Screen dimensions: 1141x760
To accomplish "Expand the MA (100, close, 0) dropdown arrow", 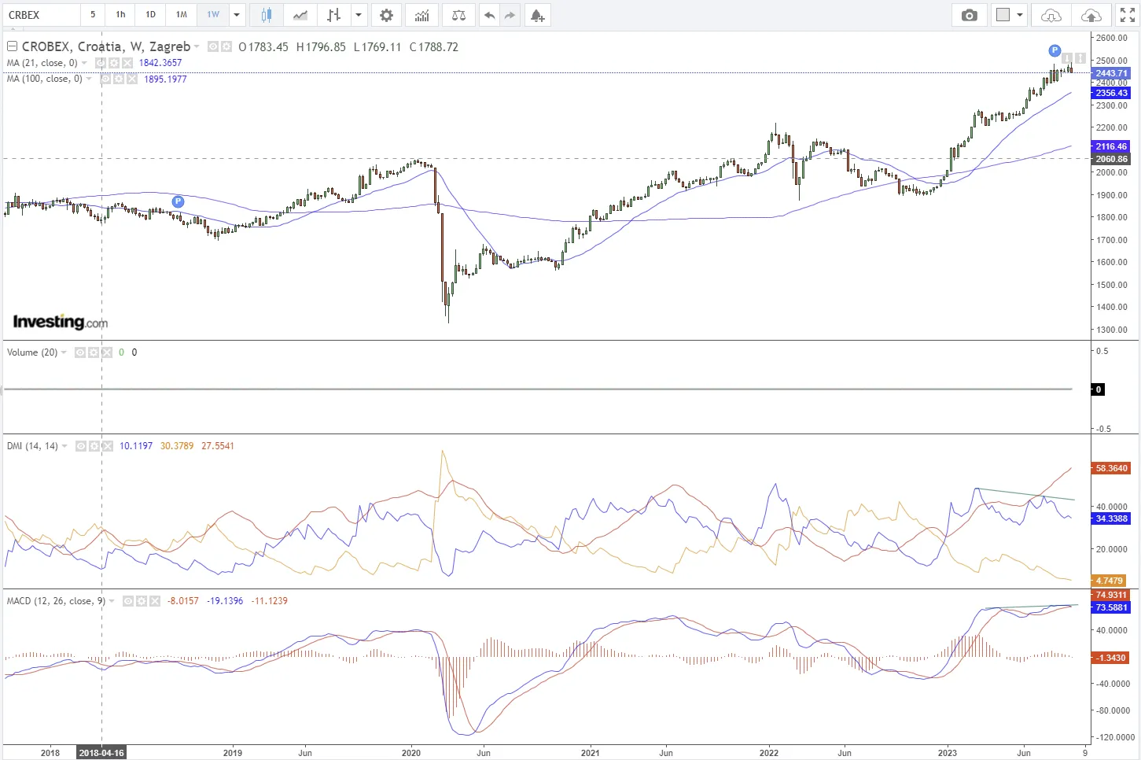I will coord(89,79).
